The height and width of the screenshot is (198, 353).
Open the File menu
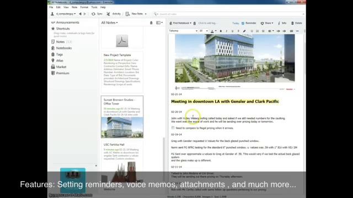coord(51,7)
